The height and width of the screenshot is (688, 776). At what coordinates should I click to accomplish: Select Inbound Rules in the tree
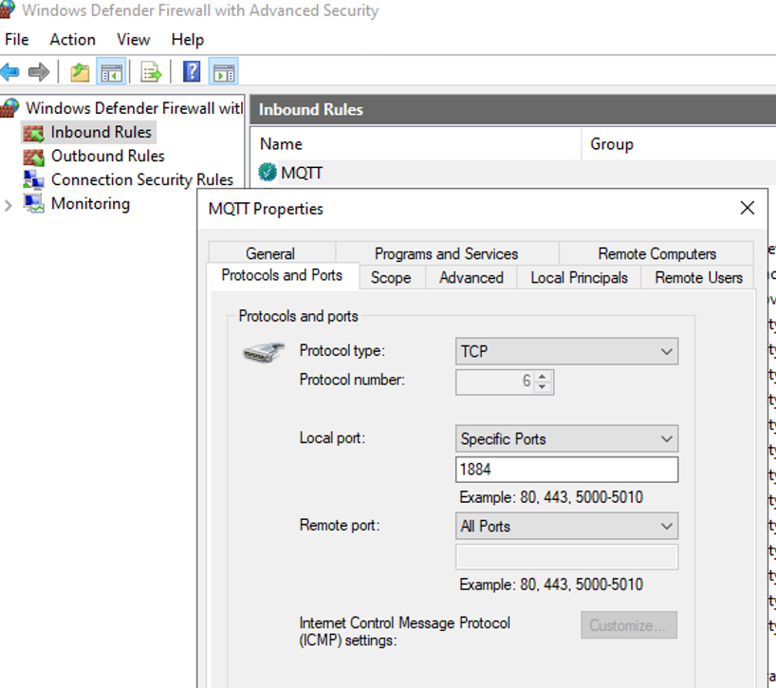[x=101, y=133]
